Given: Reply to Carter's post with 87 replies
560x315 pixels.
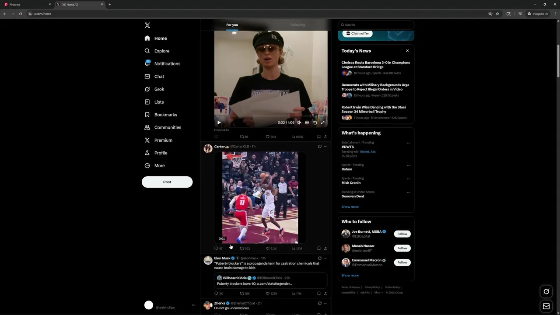Looking at the screenshot, I should (x=218, y=248).
